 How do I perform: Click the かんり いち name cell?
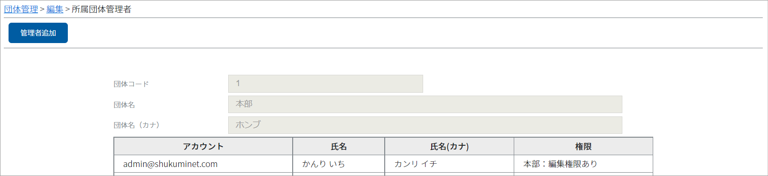339,164
